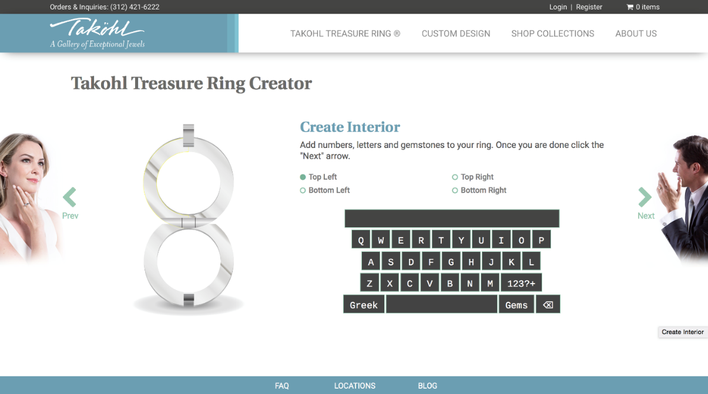This screenshot has width=708, height=394.
Task: Tap the A key on the keyboard
Action: point(371,261)
